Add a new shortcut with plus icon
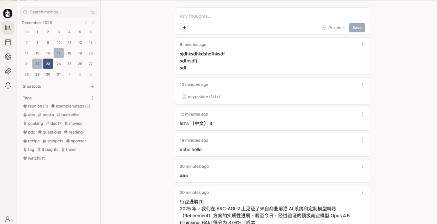The image size is (437, 224). [92, 86]
